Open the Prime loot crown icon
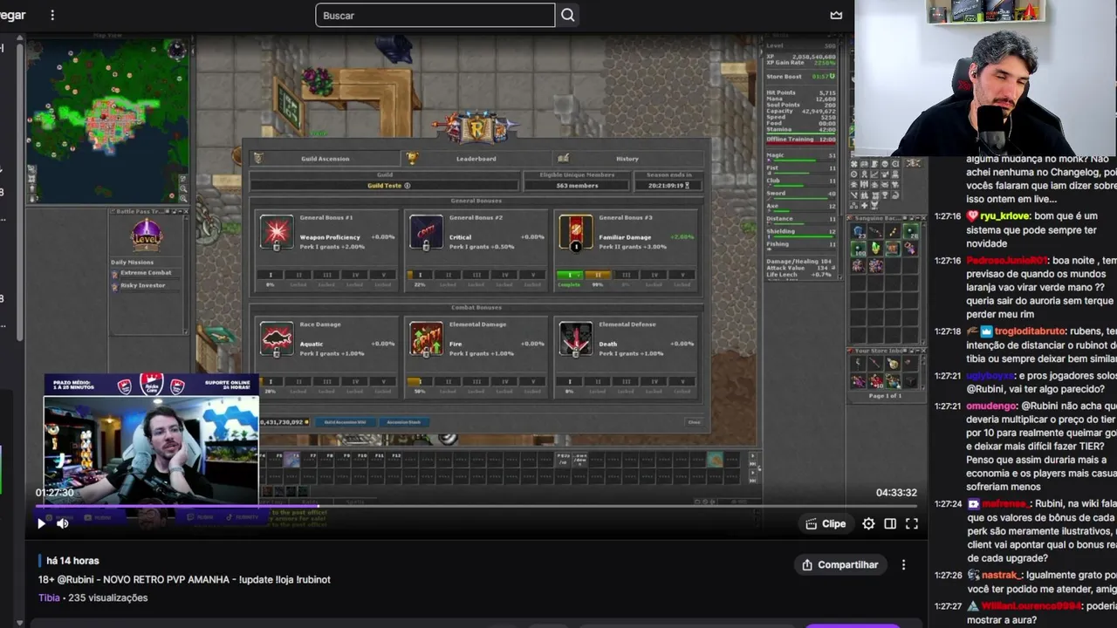This screenshot has height=628, width=1117. [836, 15]
